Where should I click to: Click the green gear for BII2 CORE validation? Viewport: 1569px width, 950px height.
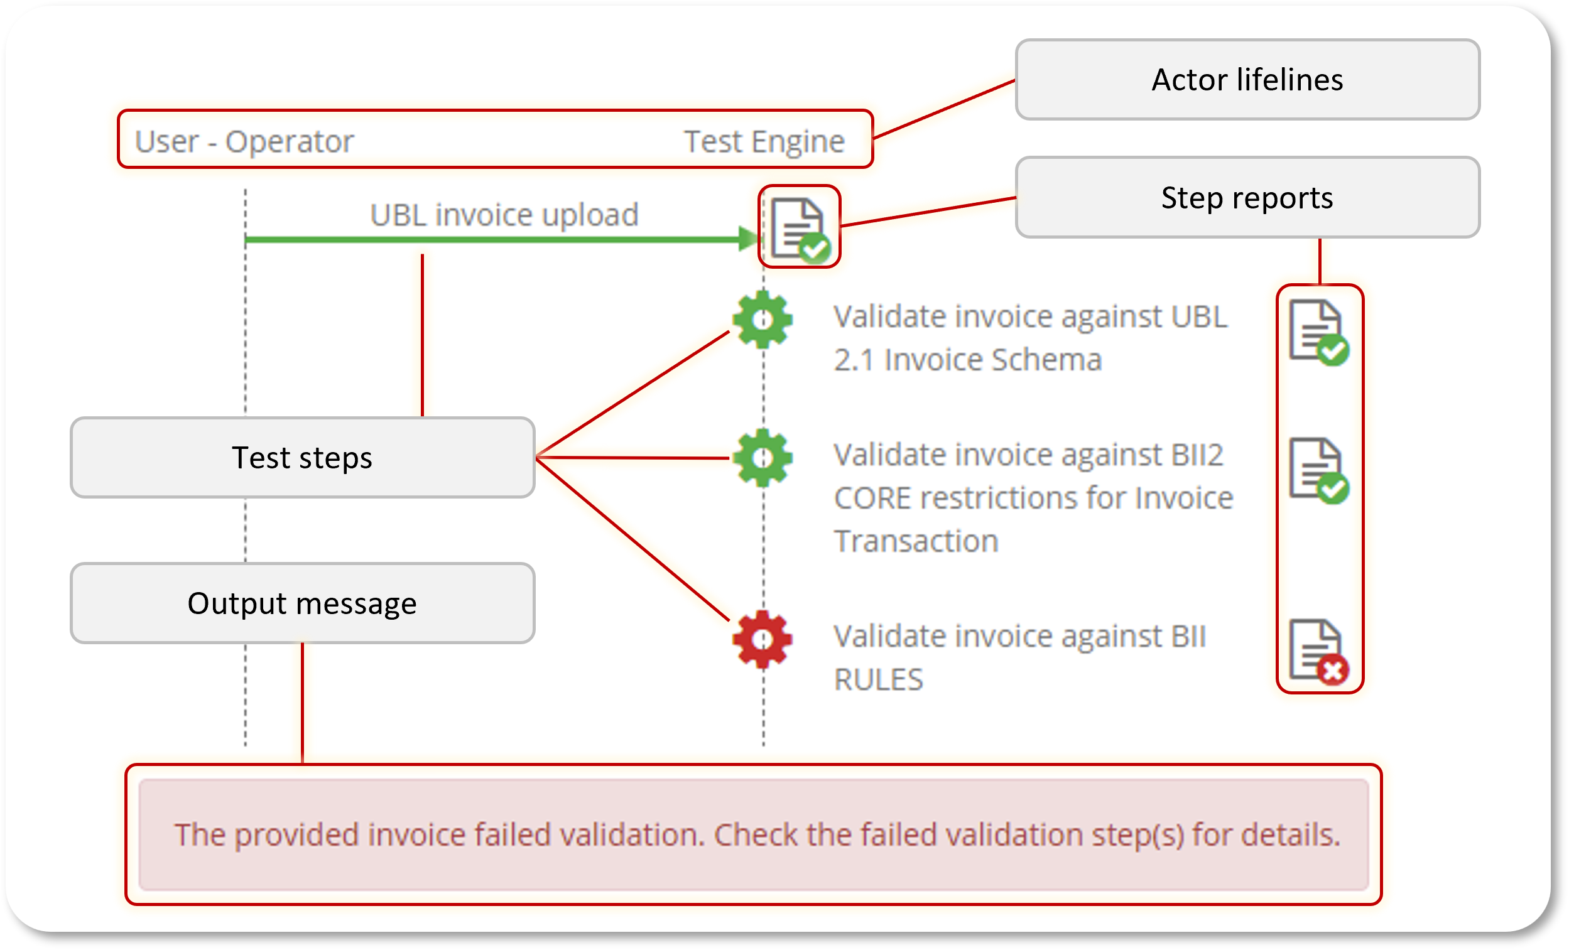763,458
